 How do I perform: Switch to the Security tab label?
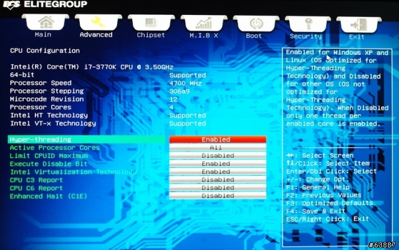pos(305,36)
